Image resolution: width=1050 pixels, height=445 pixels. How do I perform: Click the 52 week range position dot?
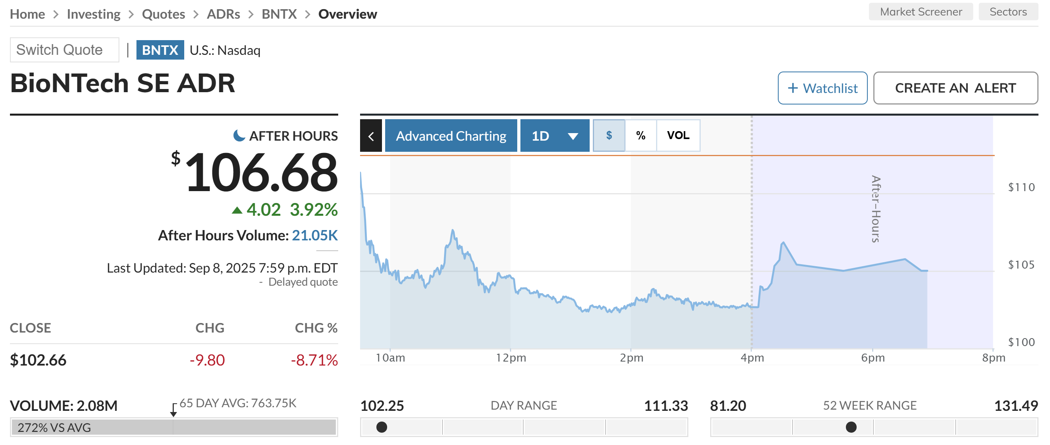coord(851,427)
